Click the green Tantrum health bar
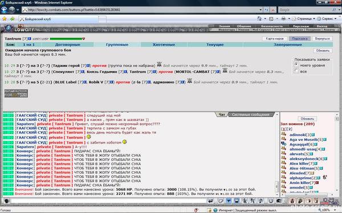 coord(66,39)
